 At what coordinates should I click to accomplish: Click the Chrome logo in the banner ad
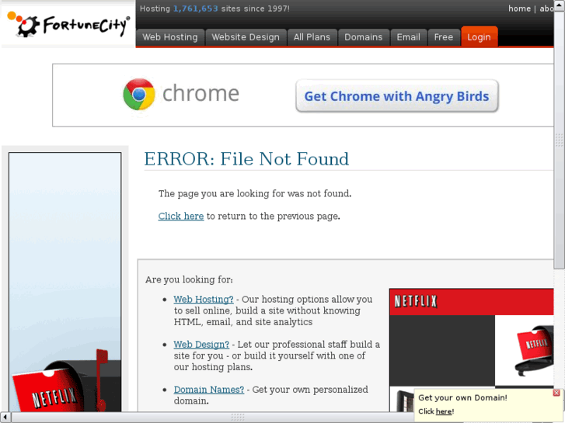(139, 94)
